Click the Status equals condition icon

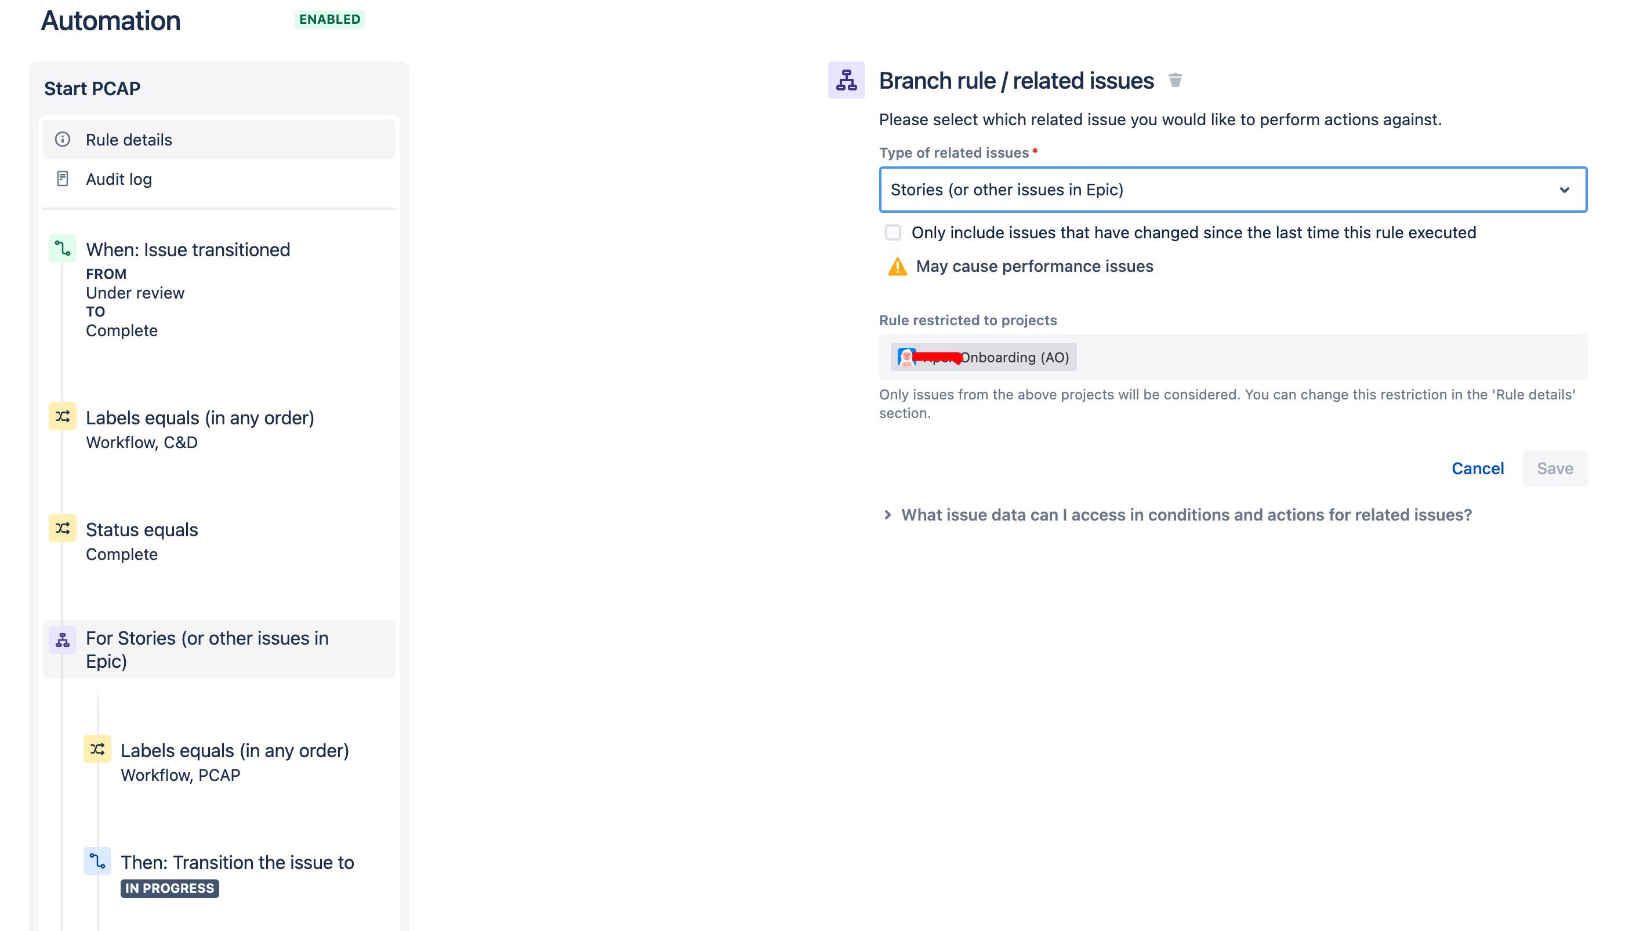tap(62, 528)
